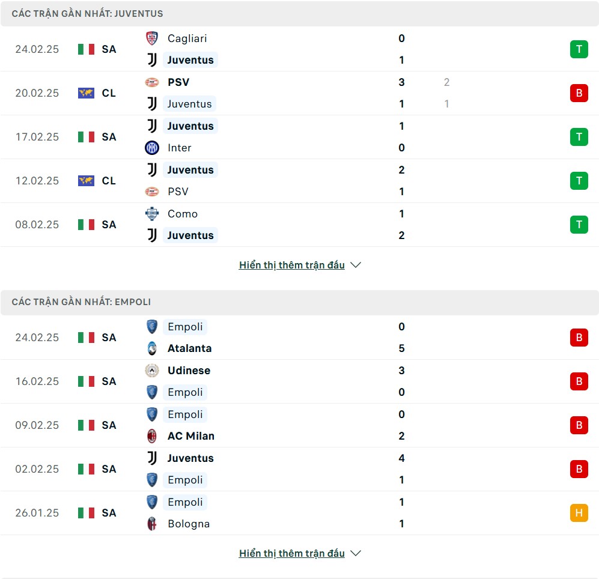The image size is (599, 579).
Task: Click the Bologna club crest icon
Action: coord(152,524)
